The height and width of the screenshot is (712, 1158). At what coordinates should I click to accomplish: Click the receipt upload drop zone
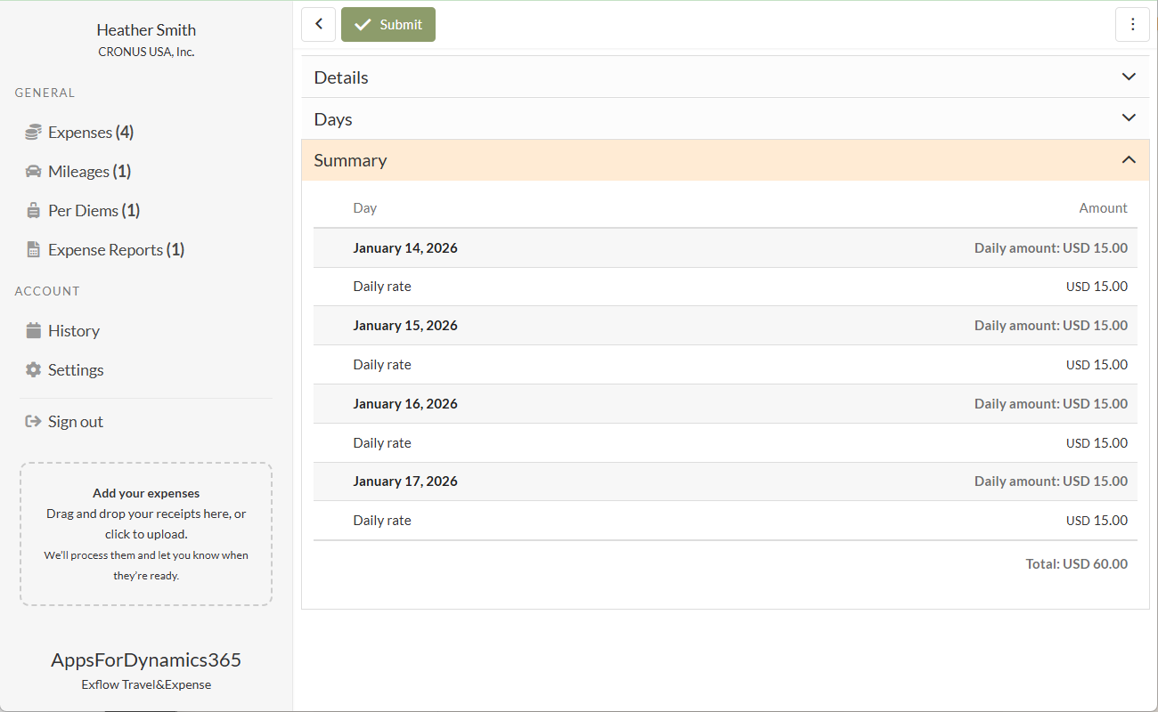pyautogui.click(x=146, y=534)
